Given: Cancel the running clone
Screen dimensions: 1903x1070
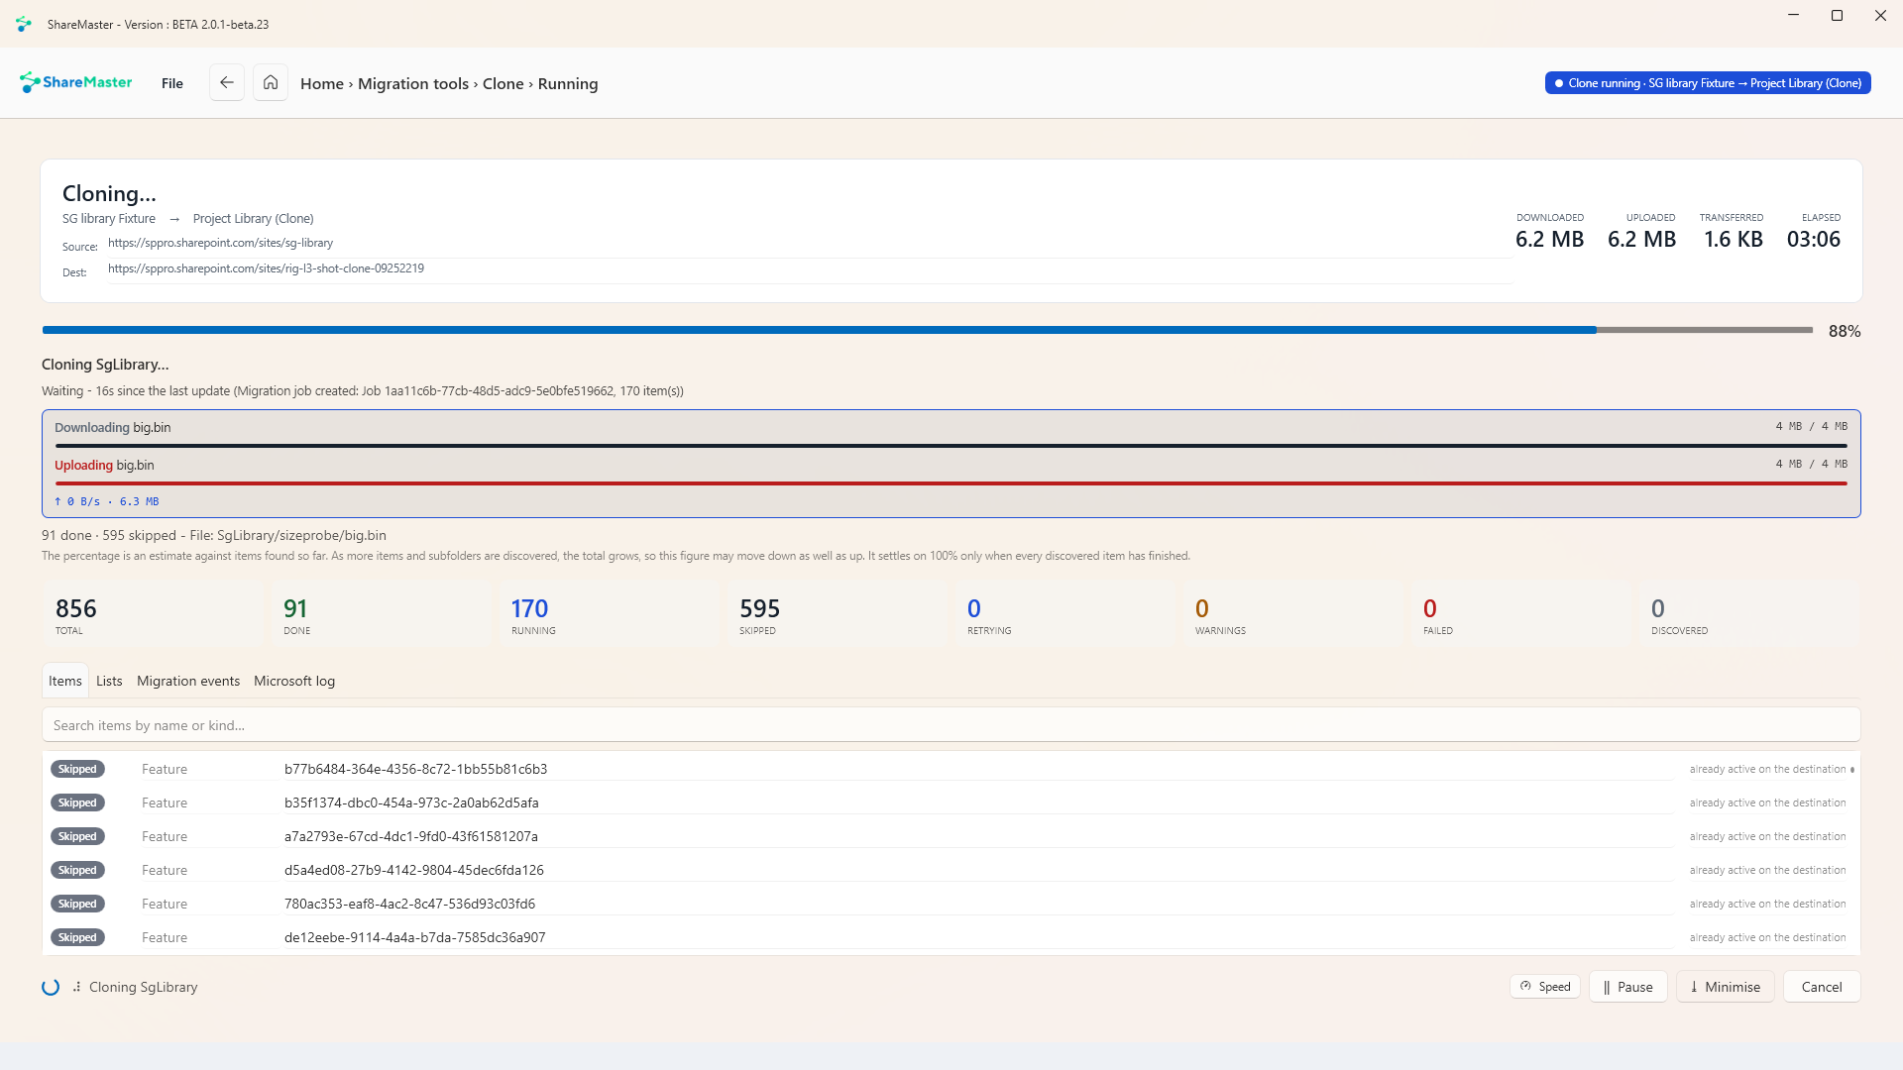Looking at the screenshot, I should tap(1822, 987).
